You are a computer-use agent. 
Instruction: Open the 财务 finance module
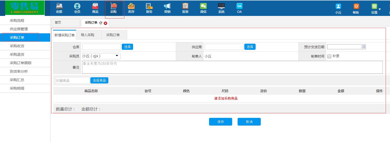(149, 8)
